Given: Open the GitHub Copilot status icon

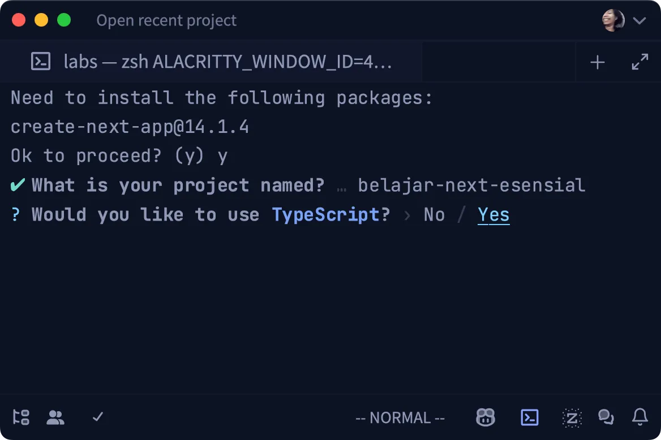Looking at the screenshot, I should 485,417.
